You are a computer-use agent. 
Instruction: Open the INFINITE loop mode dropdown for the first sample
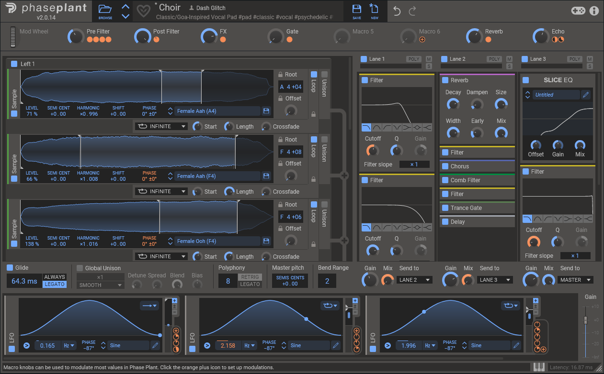tap(161, 127)
